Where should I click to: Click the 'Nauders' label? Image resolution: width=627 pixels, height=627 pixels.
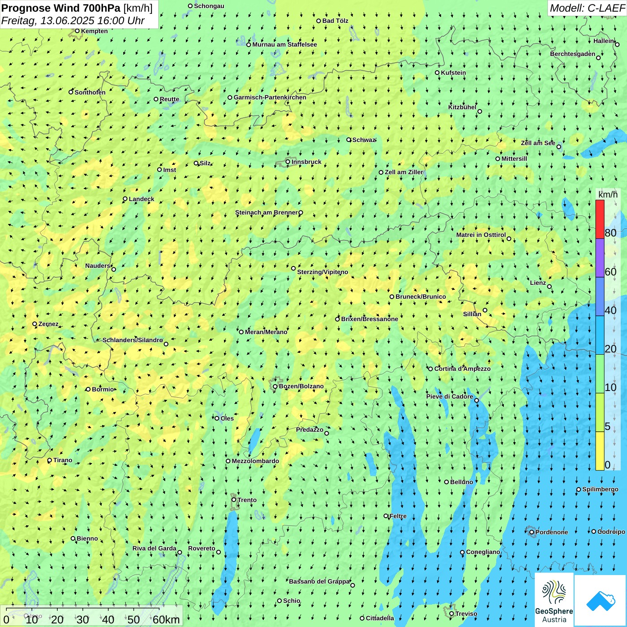click(98, 266)
